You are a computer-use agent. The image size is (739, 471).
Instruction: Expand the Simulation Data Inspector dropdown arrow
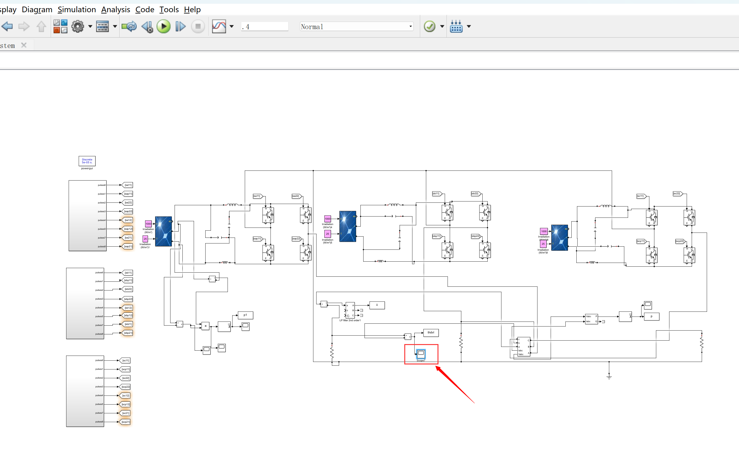click(x=232, y=26)
